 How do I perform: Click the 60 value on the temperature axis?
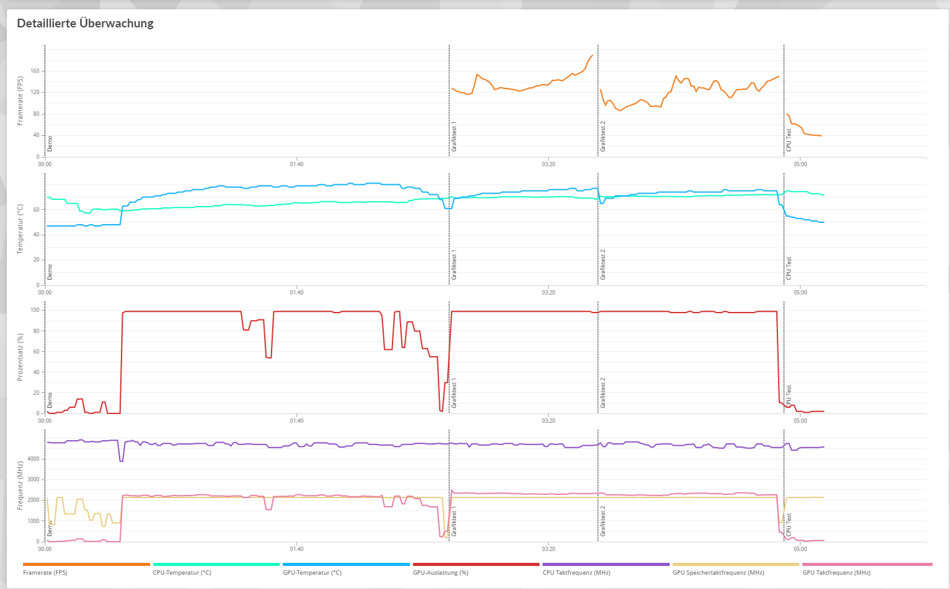[x=36, y=210]
